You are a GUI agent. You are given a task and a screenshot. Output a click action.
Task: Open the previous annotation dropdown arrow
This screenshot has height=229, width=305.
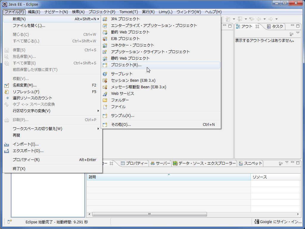246,19
